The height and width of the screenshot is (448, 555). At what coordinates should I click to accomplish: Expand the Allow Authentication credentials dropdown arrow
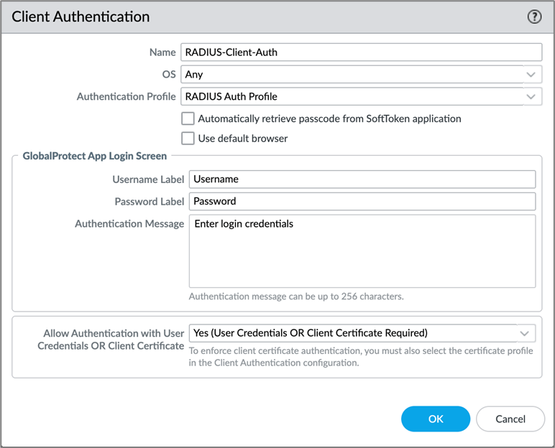coord(525,333)
